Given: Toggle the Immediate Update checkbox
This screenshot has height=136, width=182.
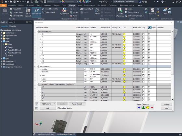Looking at the screenshot, I should [58, 108].
